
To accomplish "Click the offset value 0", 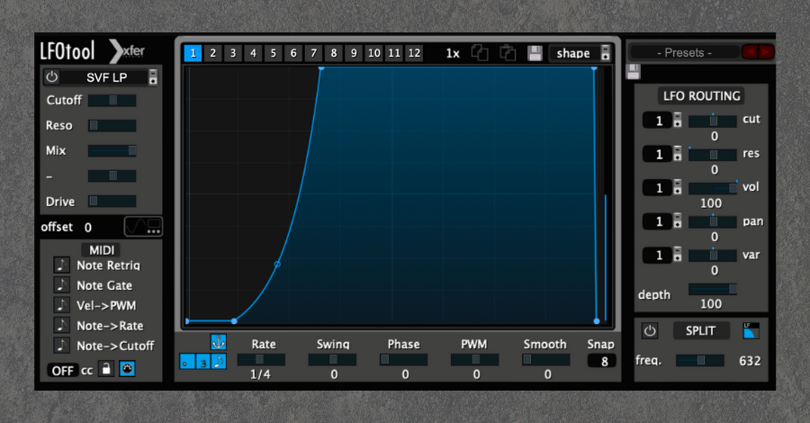I will coord(88,228).
